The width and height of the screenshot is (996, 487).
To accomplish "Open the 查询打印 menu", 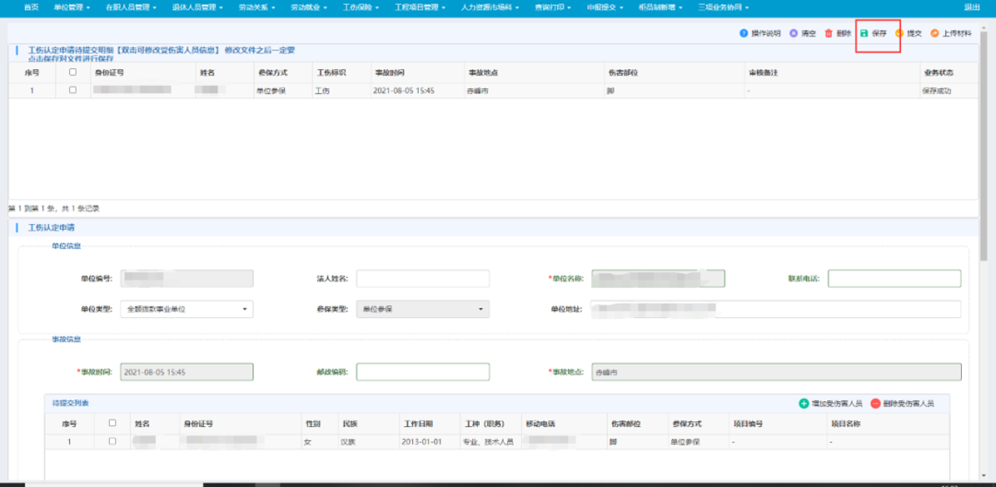I will 553,7.
